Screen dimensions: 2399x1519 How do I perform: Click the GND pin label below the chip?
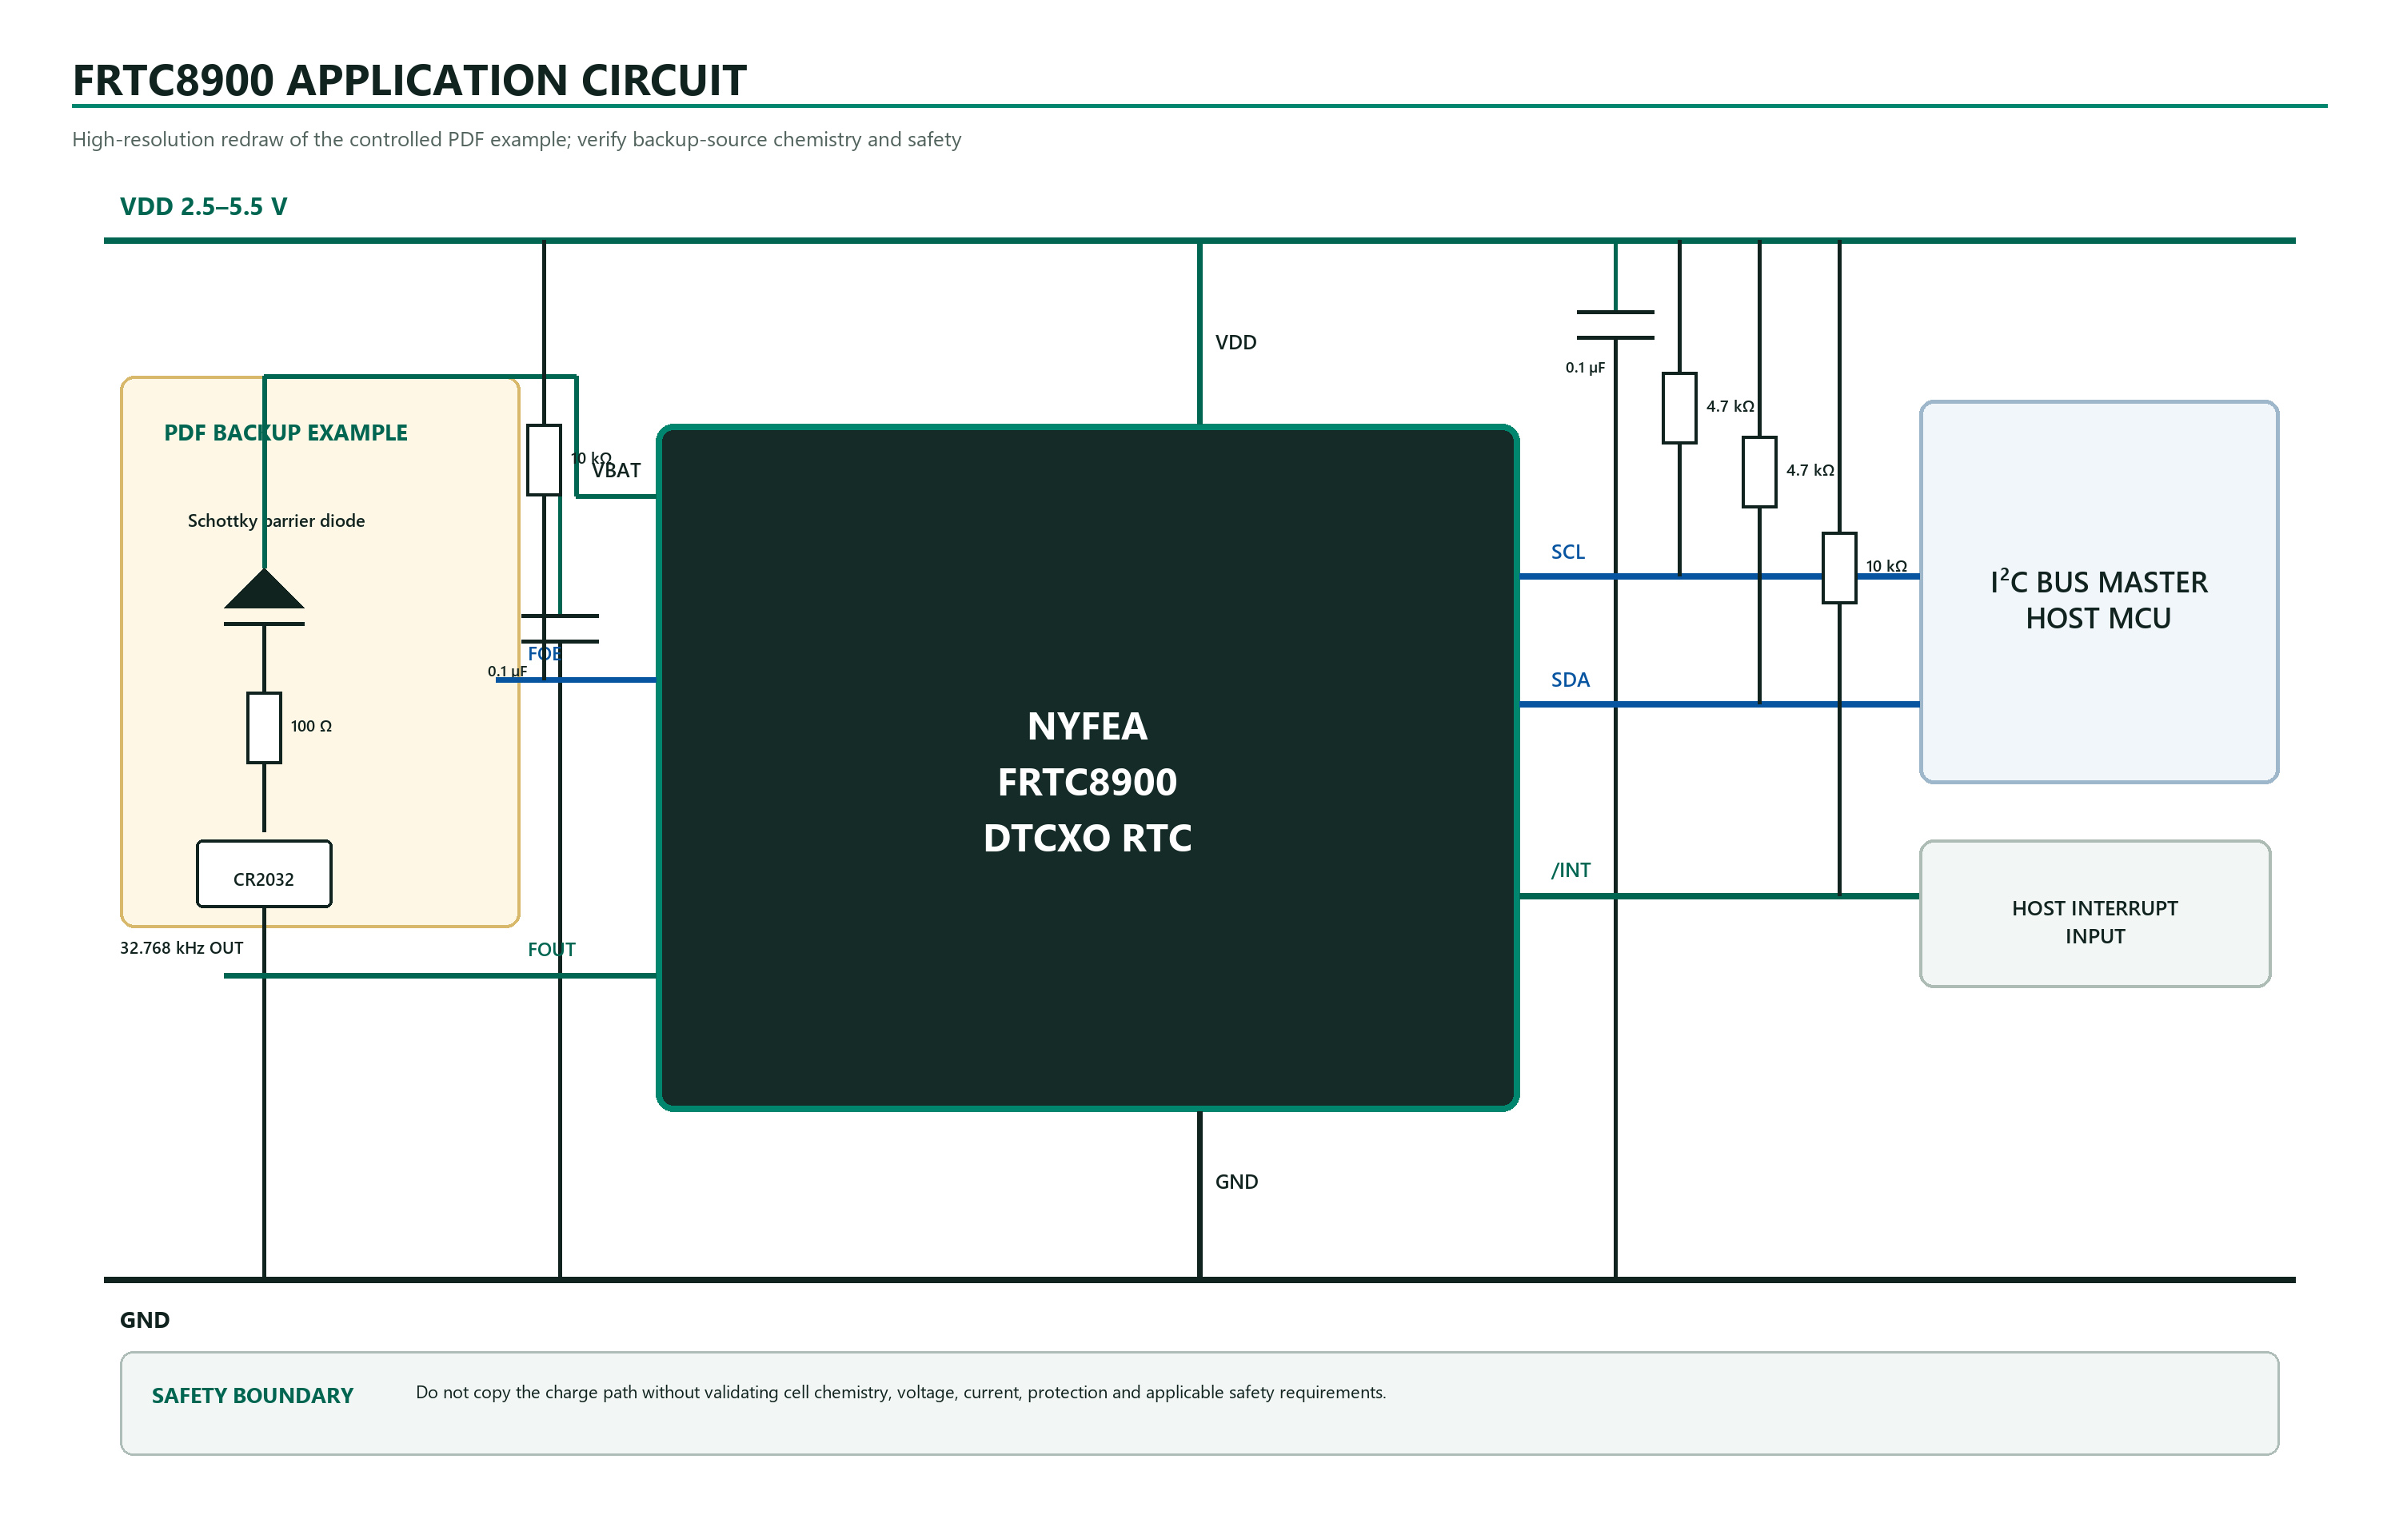pyautogui.click(x=1236, y=1182)
